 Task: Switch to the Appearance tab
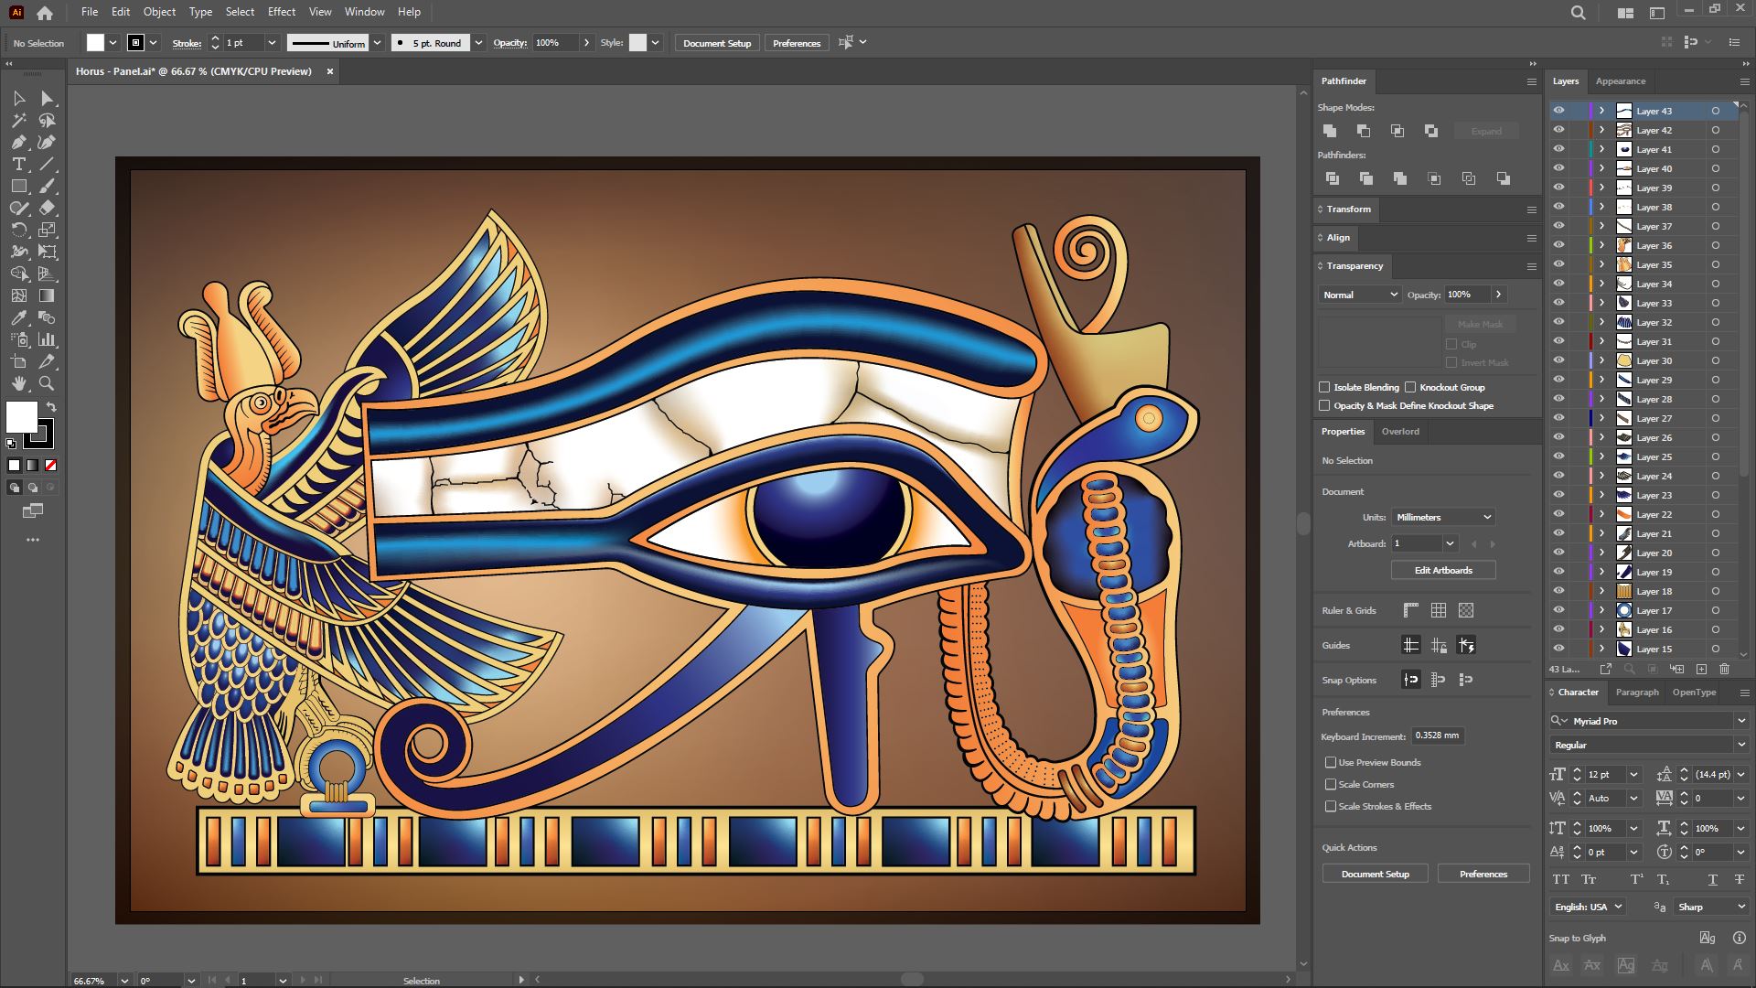click(x=1620, y=81)
